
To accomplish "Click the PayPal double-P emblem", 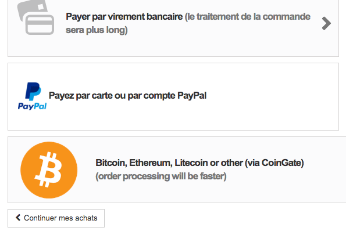I will pyautogui.click(x=33, y=92).
